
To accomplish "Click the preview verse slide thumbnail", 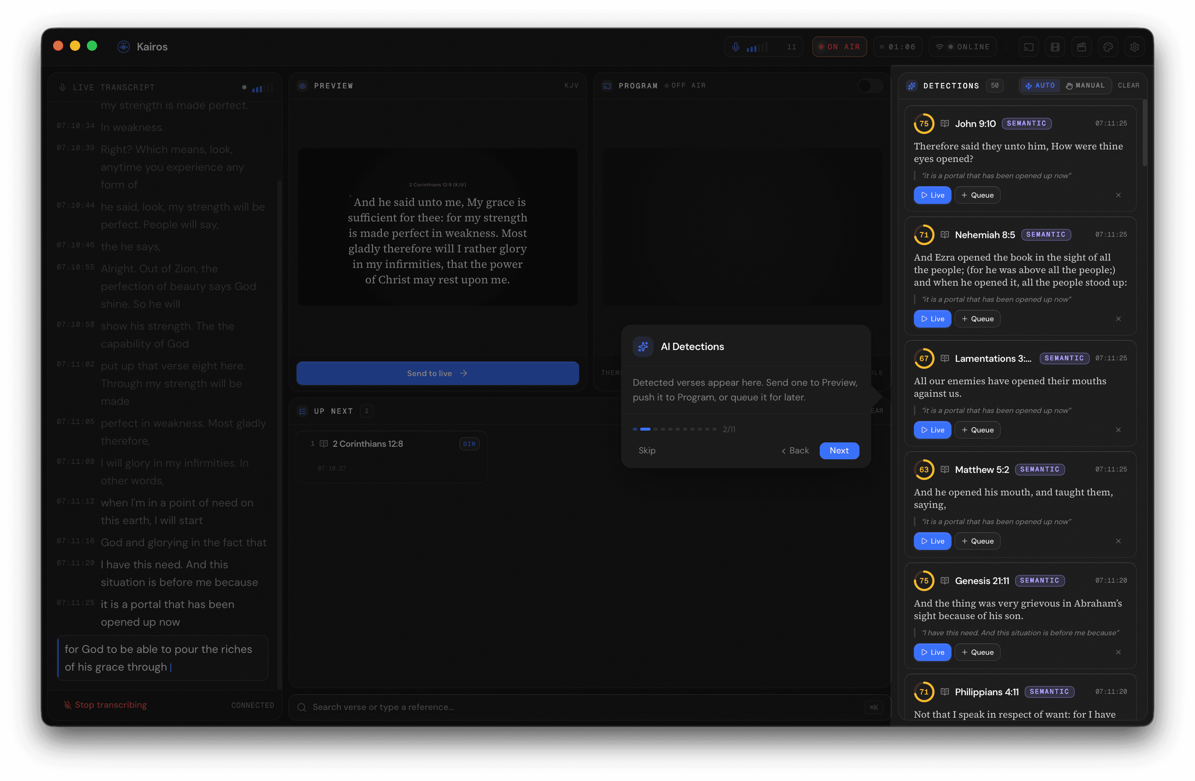I will 437,226.
